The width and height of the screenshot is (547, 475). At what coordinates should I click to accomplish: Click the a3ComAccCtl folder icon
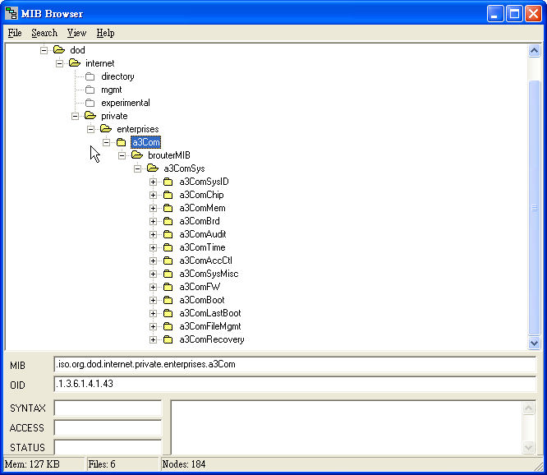[x=168, y=261]
